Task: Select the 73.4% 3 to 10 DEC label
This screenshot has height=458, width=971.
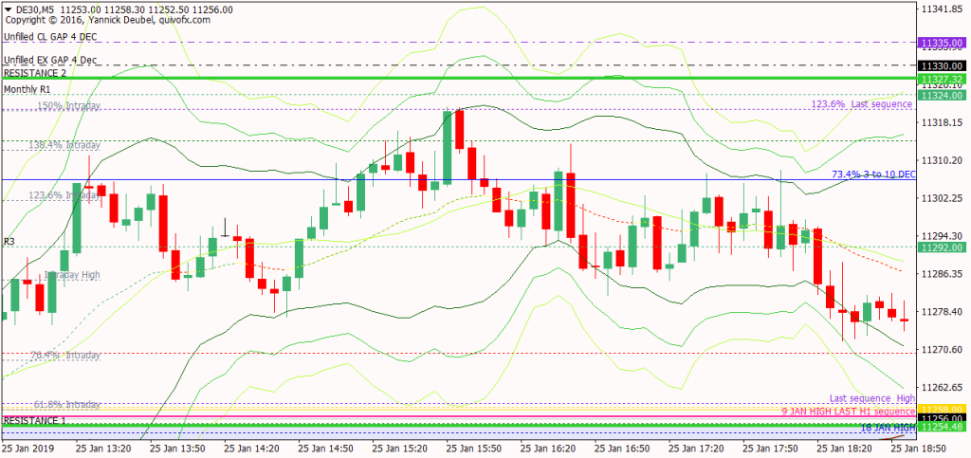Action: [872, 174]
